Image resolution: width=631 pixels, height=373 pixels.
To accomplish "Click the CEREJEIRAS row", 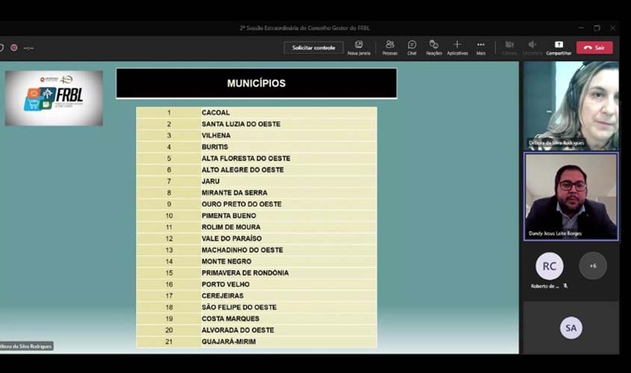I will tap(256, 296).
